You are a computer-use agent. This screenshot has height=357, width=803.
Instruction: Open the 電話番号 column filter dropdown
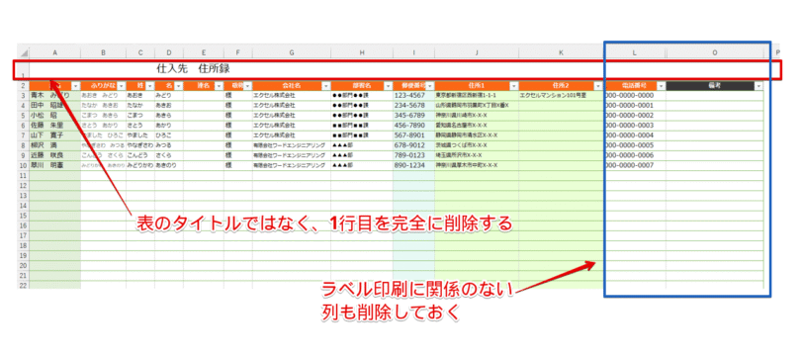pos(661,86)
